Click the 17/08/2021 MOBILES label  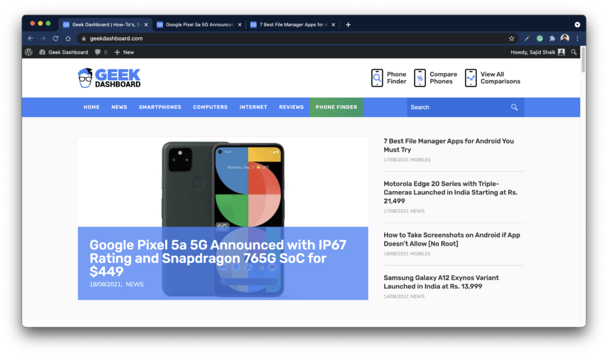(x=407, y=160)
